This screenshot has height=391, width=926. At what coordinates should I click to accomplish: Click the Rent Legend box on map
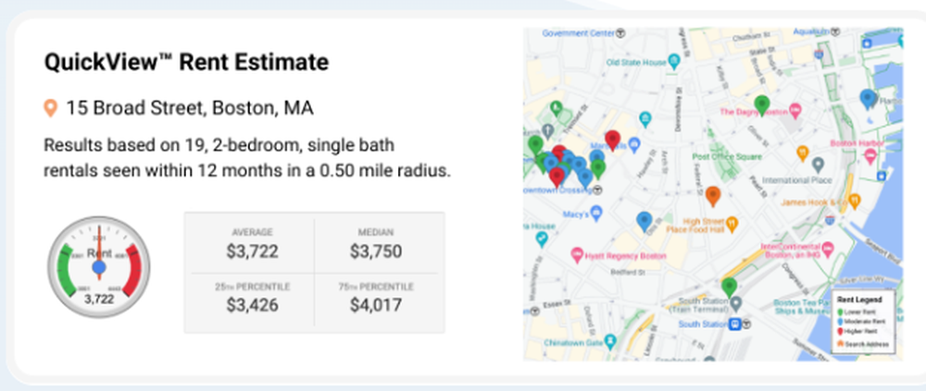point(863,322)
